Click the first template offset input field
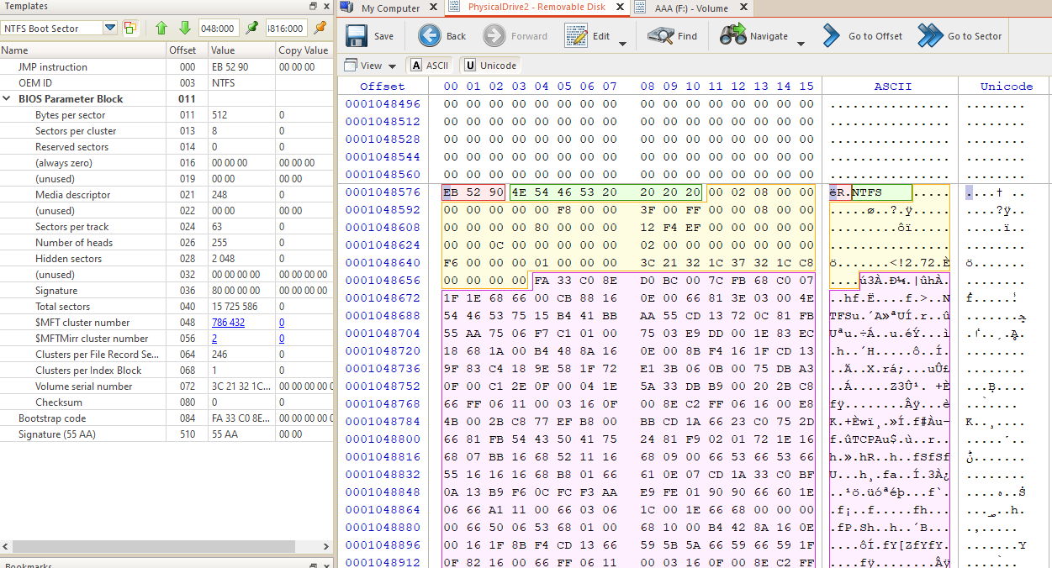This screenshot has height=568, width=1052. point(218,28)
